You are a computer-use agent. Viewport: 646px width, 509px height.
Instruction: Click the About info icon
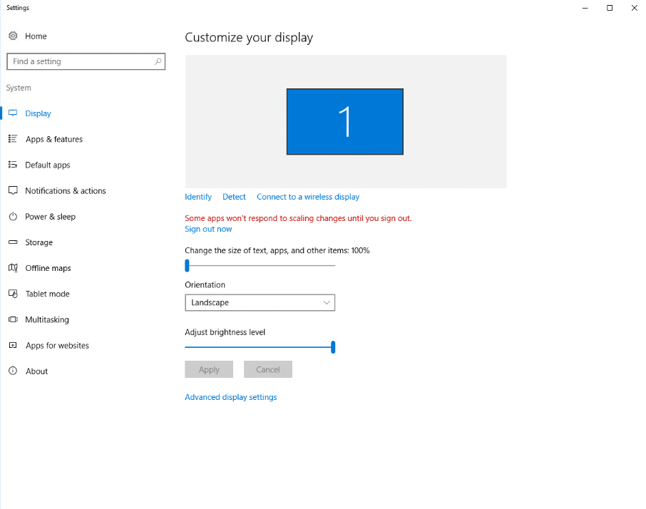point(13,371)
